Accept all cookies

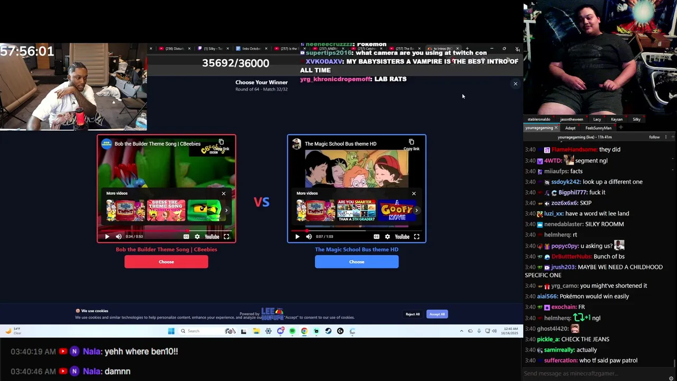pos(437,314)
